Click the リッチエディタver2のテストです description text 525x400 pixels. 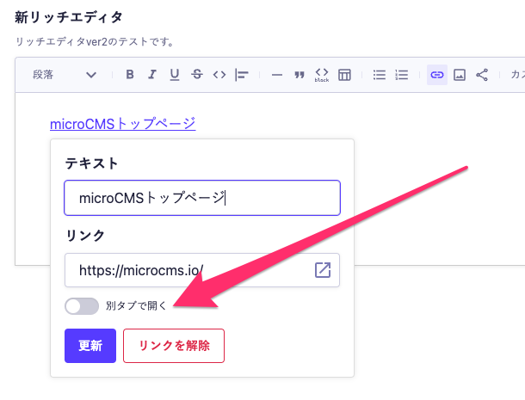tap(95, 42)
